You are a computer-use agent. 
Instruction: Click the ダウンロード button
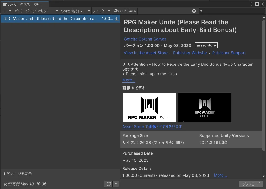pos(251,184)
